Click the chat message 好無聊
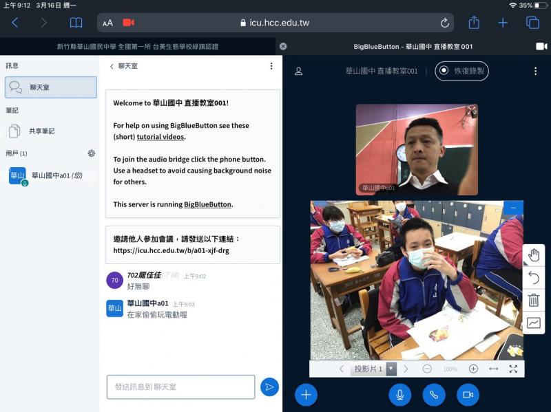Image resolution: width=551 pixels, height=412 pixels. click(x=138, y=286)
